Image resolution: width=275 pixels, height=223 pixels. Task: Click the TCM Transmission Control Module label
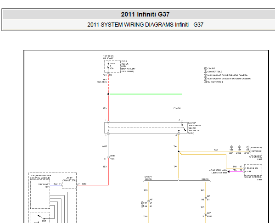pyautogui.click(x=40, y=177)
